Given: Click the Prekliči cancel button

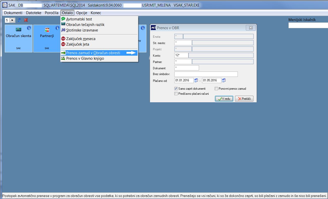Looking at the screenshot, I should pos(244,99).
